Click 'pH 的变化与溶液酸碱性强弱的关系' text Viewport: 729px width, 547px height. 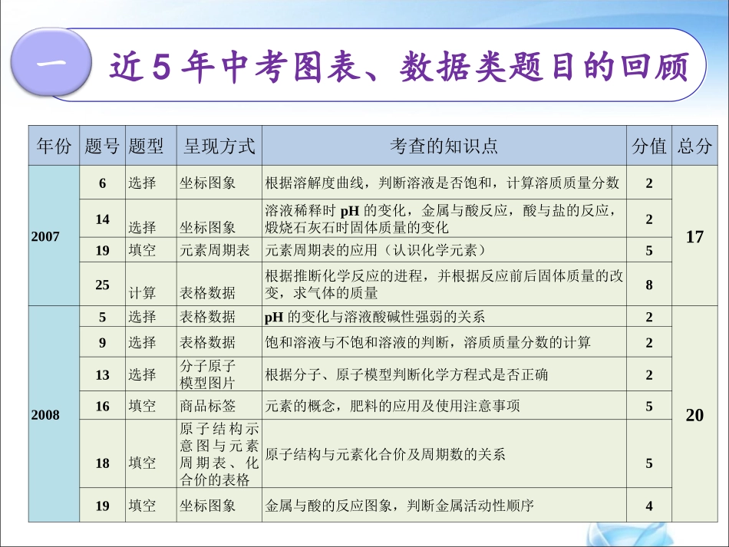[x=374, y=317]
